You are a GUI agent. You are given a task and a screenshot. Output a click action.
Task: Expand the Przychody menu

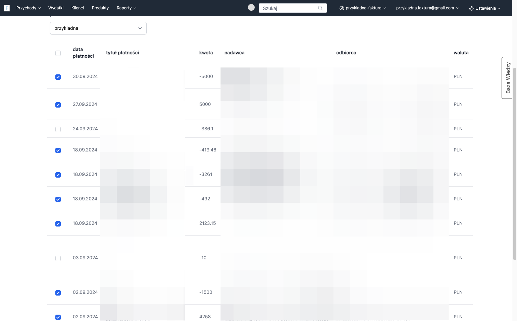(x=29, y=8)
